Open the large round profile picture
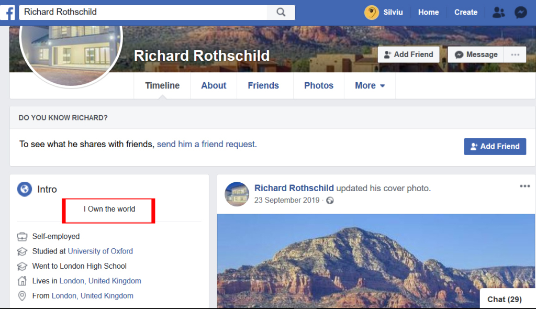 point(71,55)
